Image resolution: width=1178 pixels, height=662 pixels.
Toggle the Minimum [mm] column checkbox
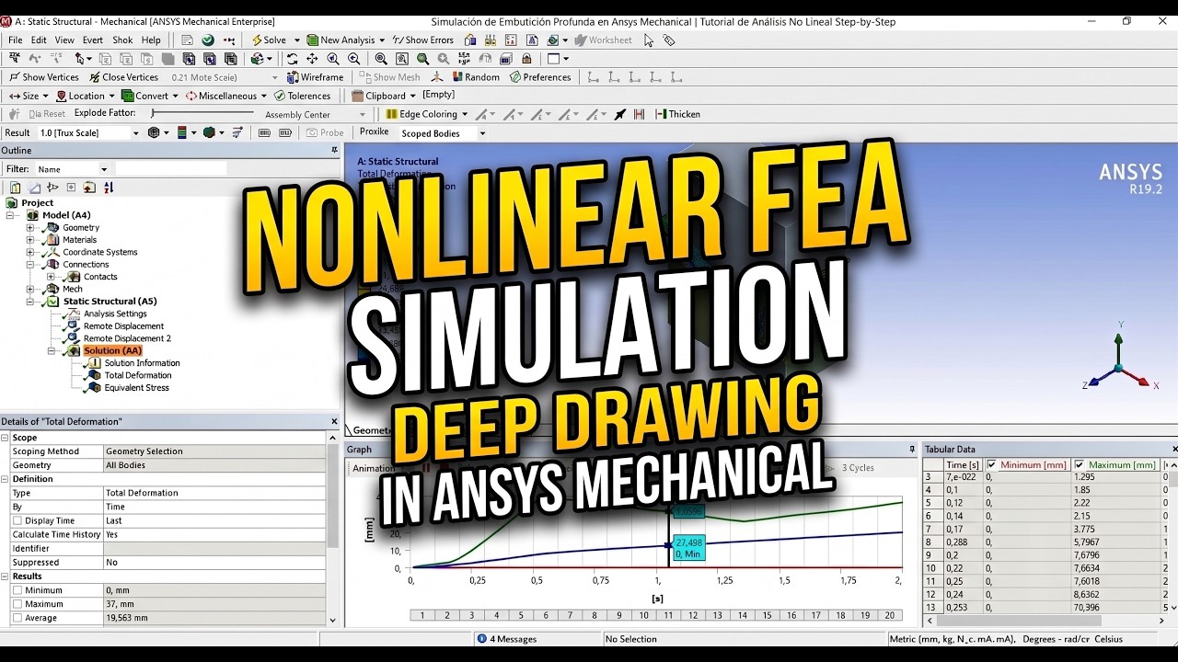click(x=991, y=465)
